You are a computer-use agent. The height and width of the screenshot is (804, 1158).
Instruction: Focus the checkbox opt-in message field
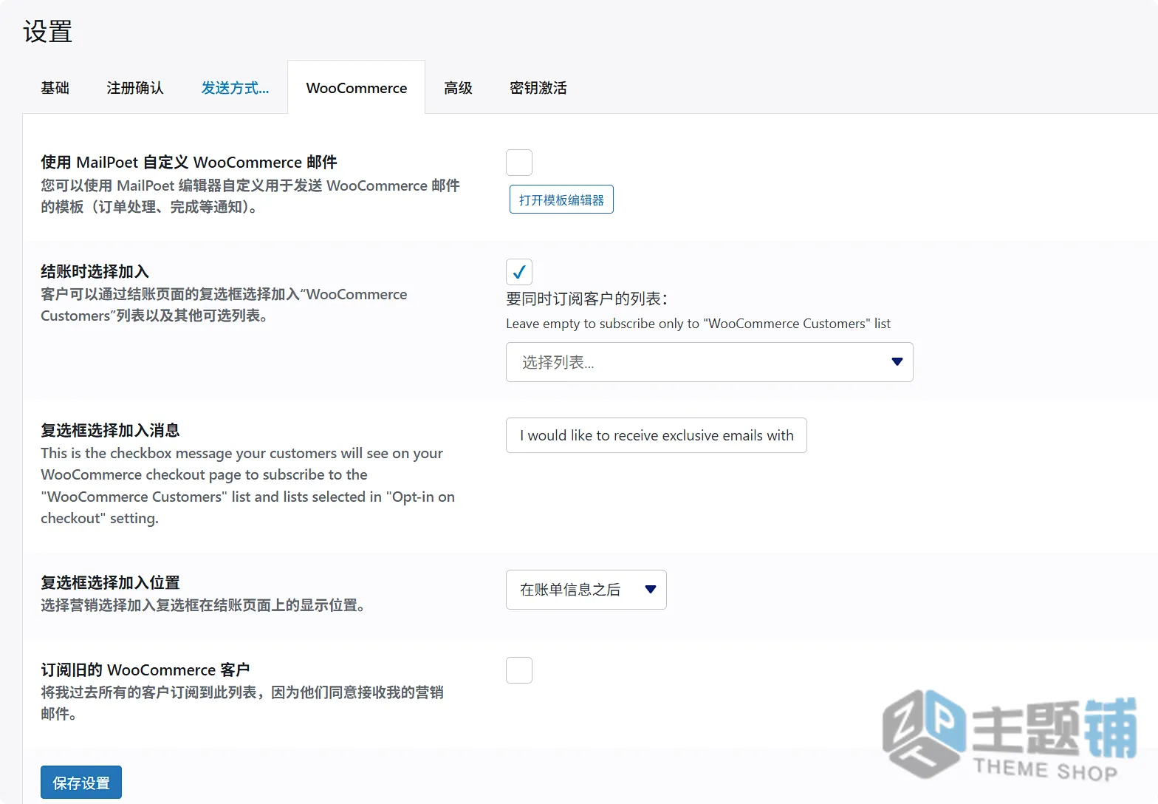pos(656,435)
